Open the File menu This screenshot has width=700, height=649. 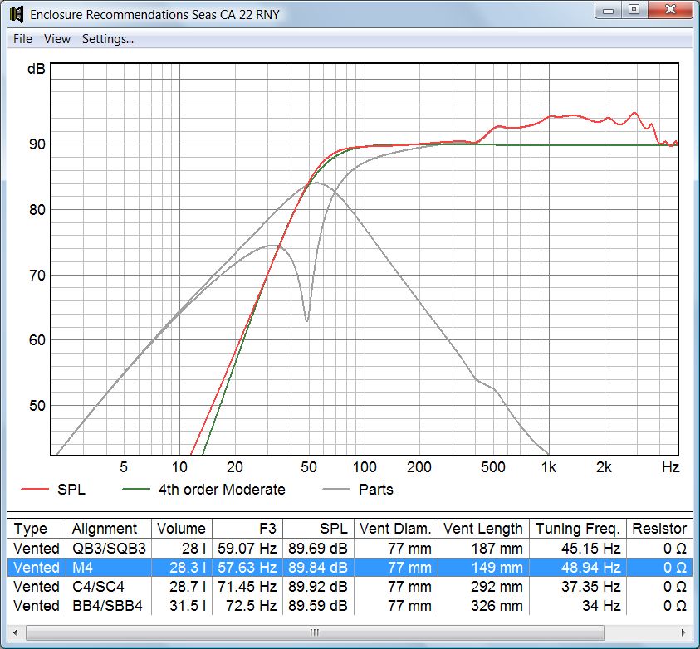tap(21, 38)
